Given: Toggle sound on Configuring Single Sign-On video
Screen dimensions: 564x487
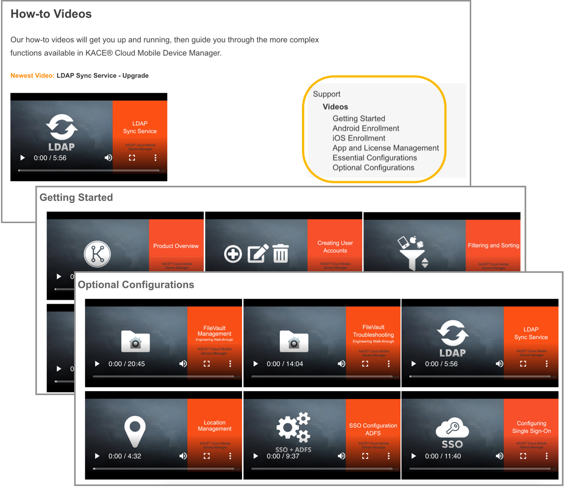Looking at the screenshot, I should click(499, 456).
